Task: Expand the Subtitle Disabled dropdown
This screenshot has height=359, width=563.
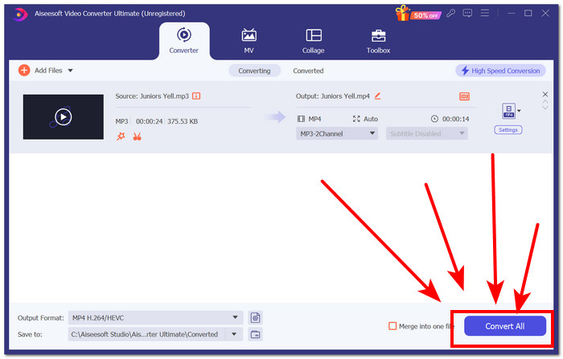Action: coord(426,134)
